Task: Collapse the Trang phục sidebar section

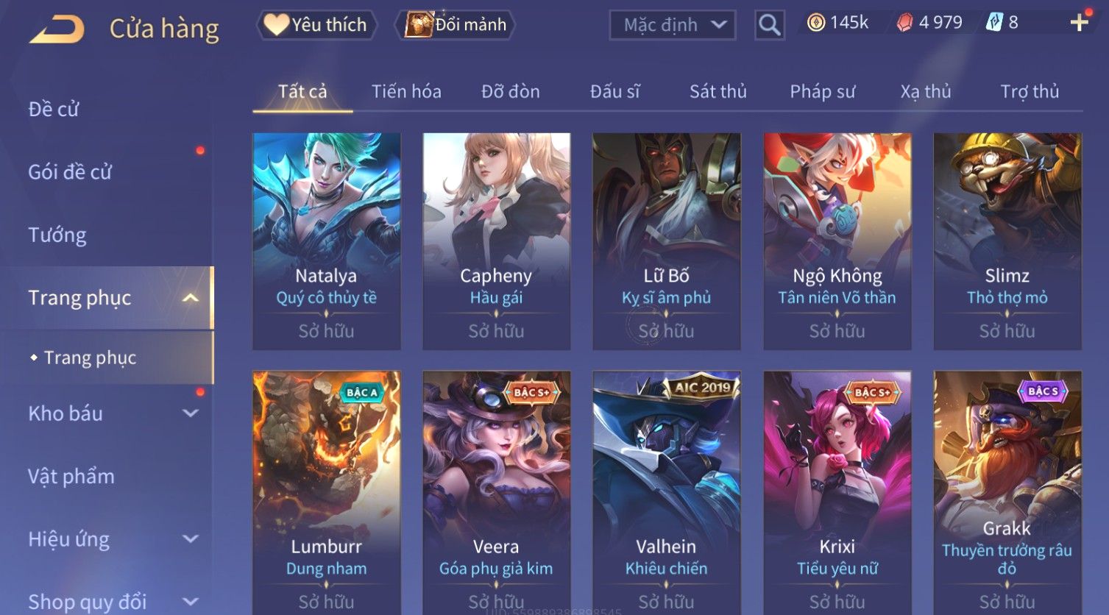Action: (x=191, y=298)
